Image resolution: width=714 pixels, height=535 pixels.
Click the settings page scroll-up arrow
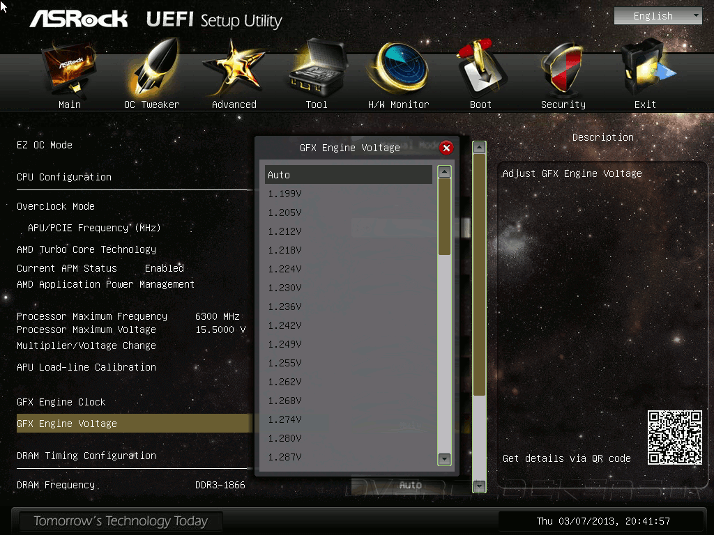(x=479, y=148)
